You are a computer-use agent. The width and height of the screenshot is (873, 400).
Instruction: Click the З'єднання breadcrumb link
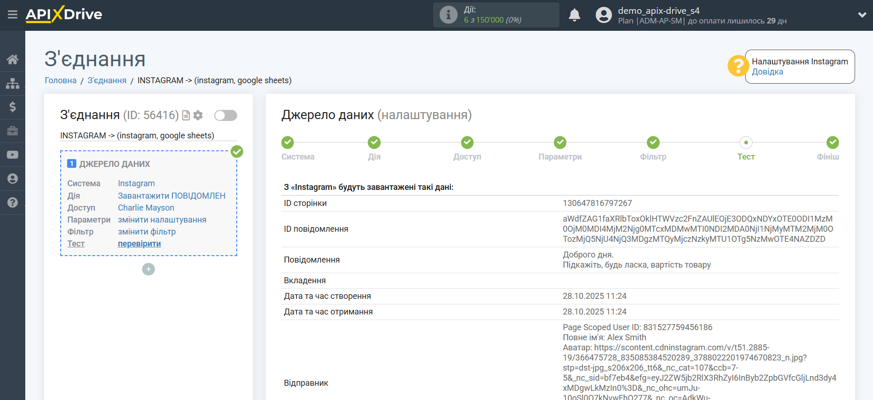107,80
